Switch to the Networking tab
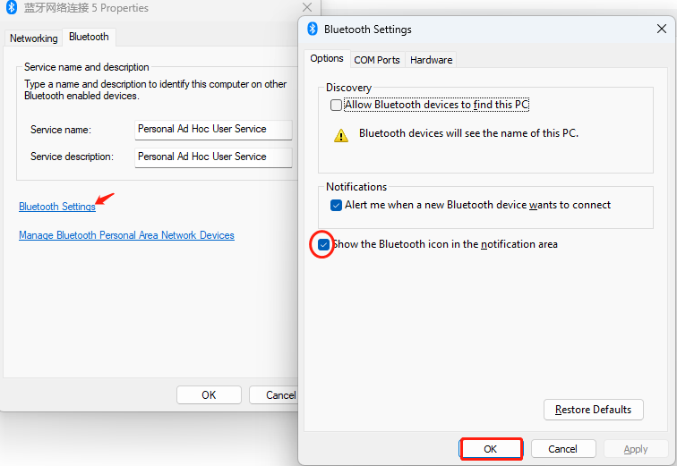Image resolution: width=677 pixels, height=466 pixels. click(x=34, y=38)
